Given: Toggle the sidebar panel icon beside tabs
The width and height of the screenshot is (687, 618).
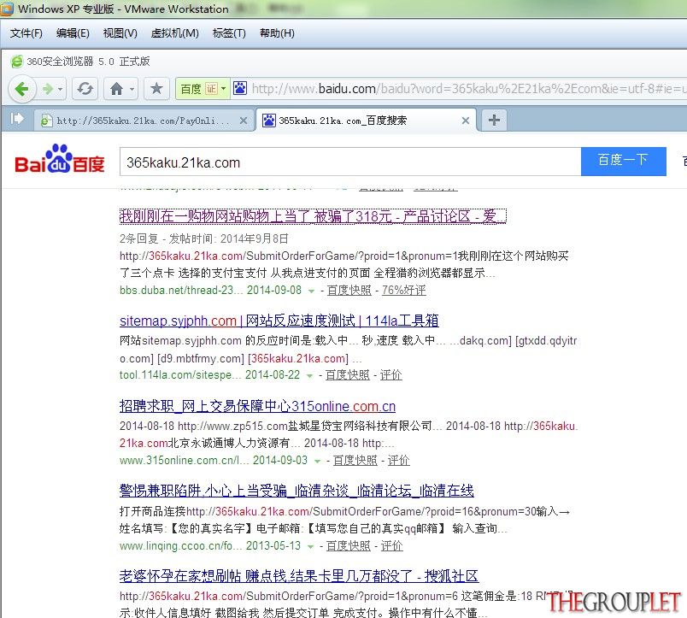Looking at the screenshot, I should pos(16,118).
